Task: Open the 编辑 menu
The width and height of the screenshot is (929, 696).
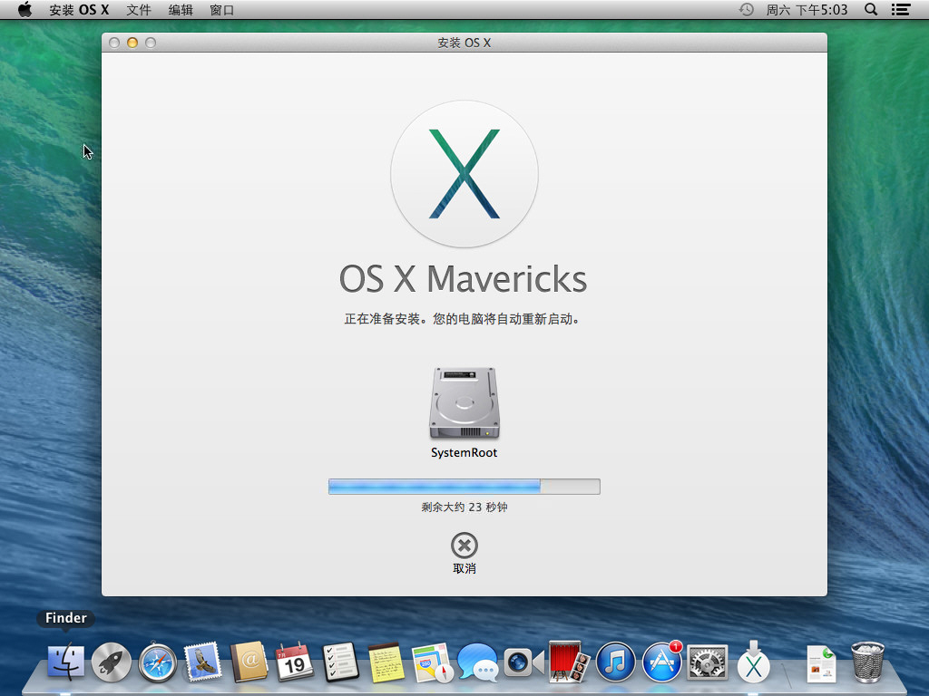Action: tap(181, 9)
